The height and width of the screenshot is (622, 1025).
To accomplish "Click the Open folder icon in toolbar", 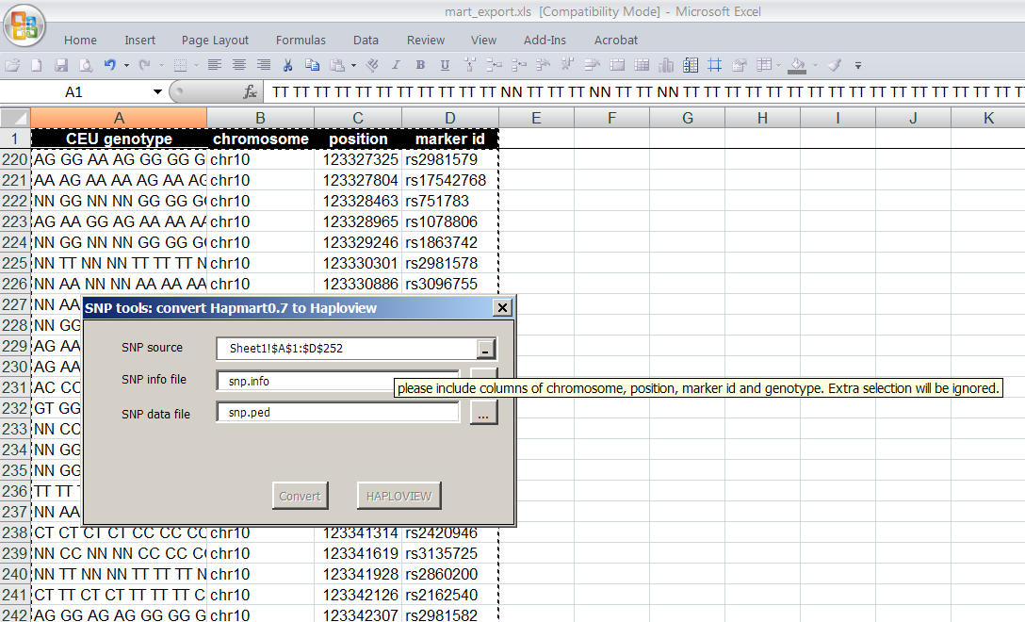I will [12, 65].
